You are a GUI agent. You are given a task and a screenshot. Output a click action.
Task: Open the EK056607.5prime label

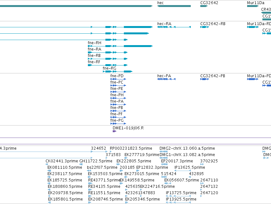coord(182,180)
